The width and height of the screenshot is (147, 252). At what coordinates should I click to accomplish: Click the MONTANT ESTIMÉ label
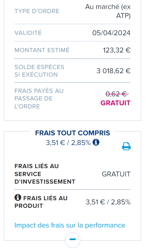[x=42, y=50]
